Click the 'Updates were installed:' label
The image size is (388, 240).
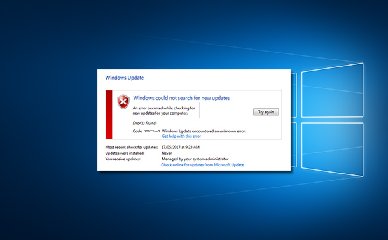click(x=125, y=153)
